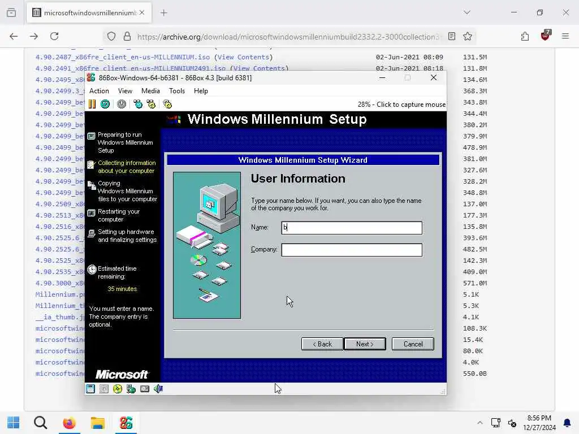The height and width of the screenshot is (434, 579).
Task: Switch to Firefox from the taskbar
Action: click(x=70, y=423)
